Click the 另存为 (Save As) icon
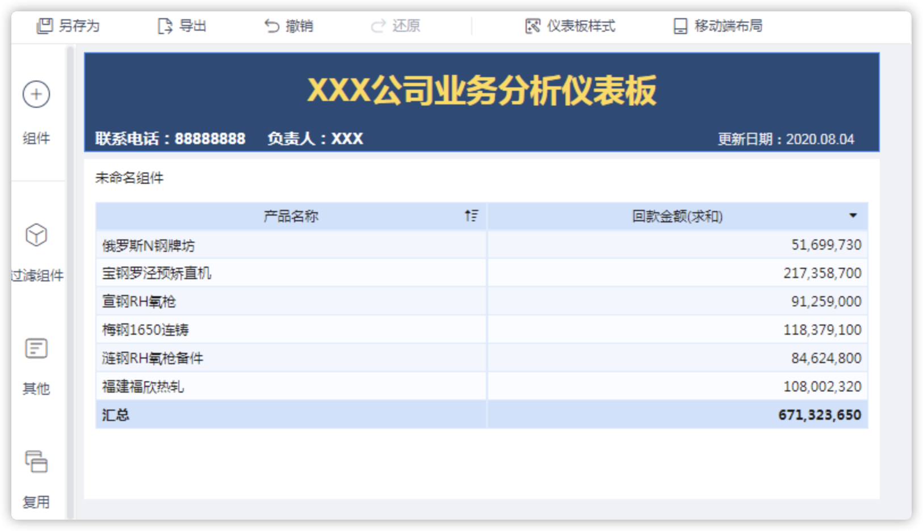Image resolution: width=923 pixels, height=531 pixels. coord(44,26)
